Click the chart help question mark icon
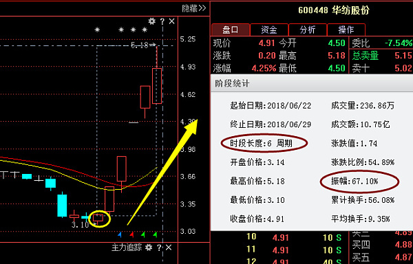The image size is (413, 264). (x=162, y=21)
